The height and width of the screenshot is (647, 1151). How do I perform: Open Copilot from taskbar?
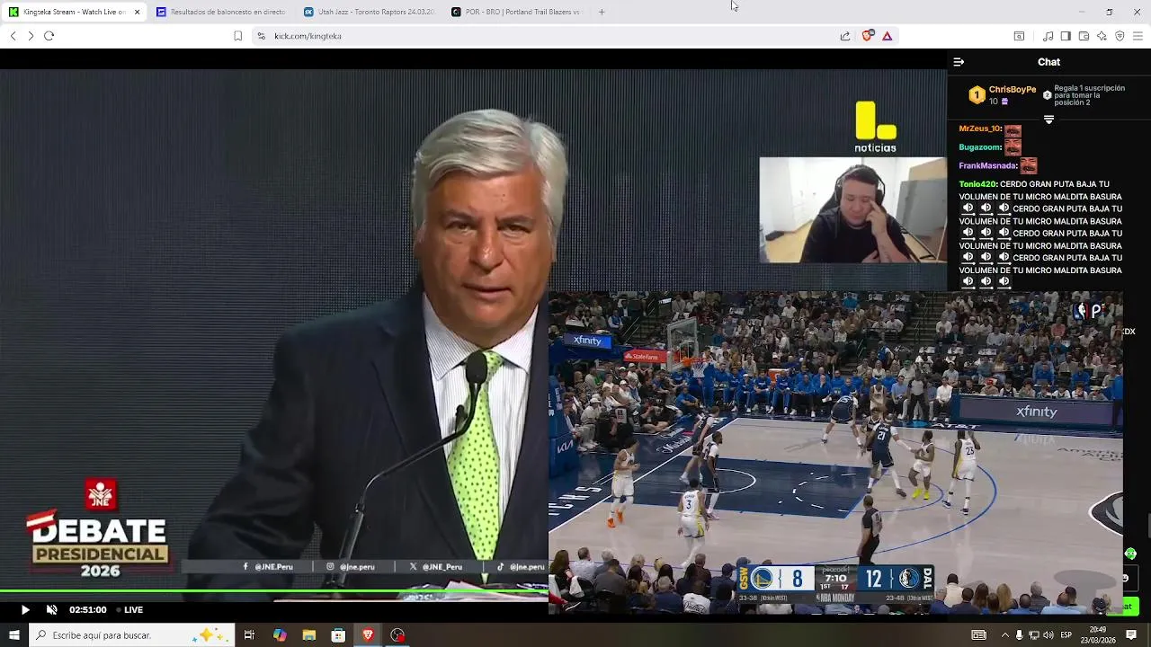click(280, 635)
